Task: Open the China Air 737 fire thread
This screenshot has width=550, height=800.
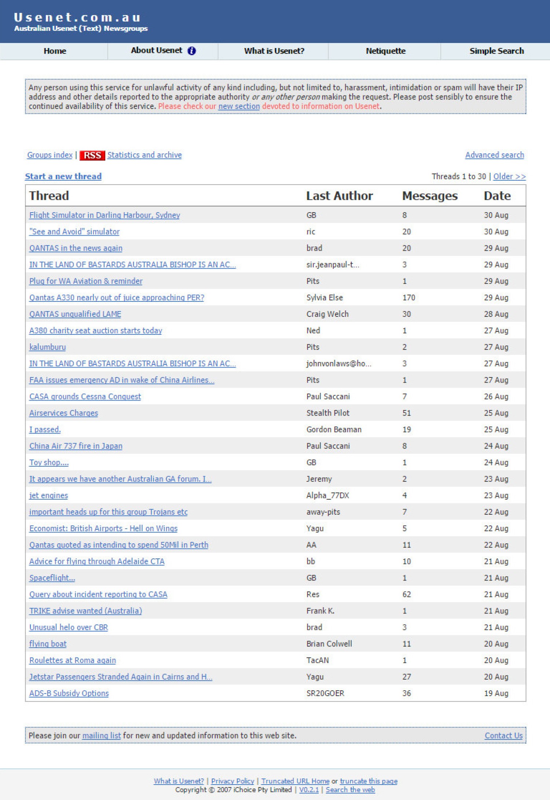Action: 76,446
